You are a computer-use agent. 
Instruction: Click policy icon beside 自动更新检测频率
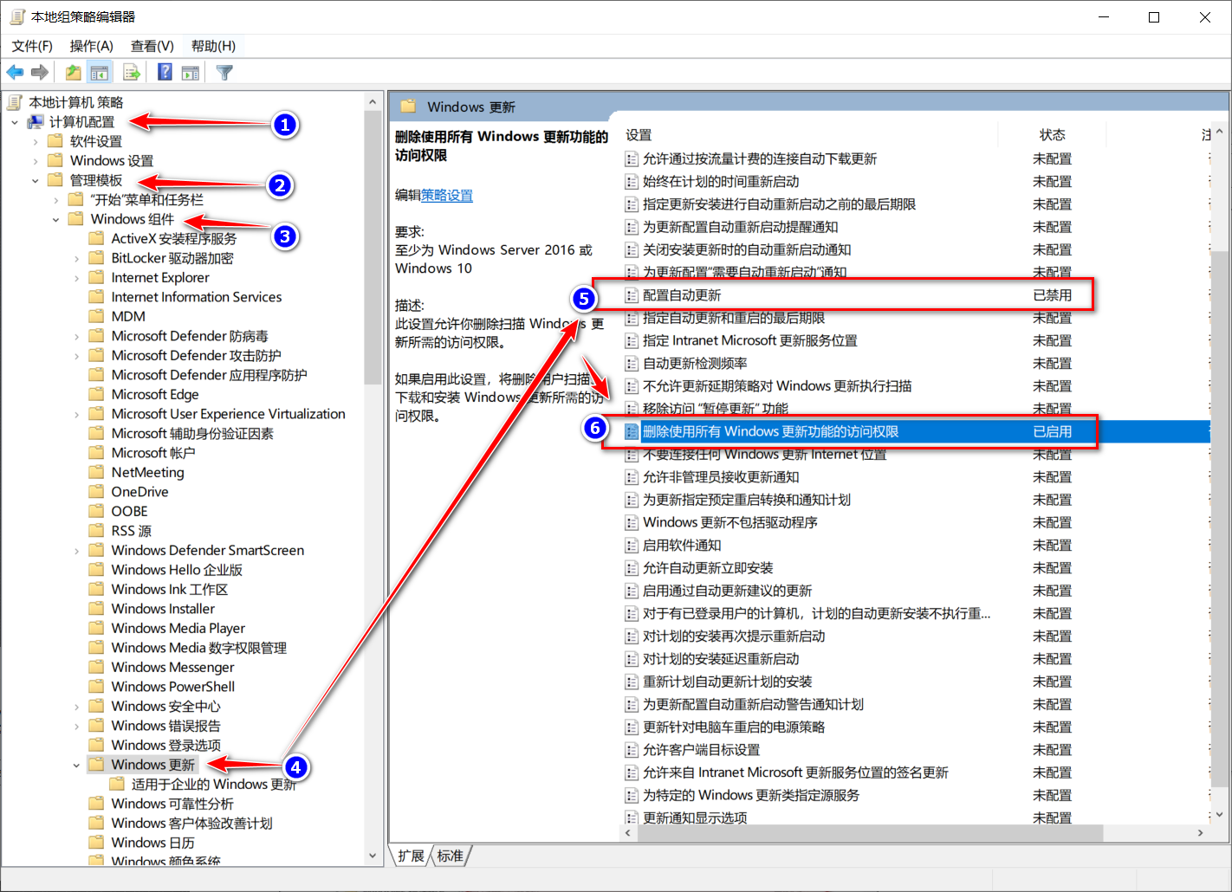pos(632,363)
